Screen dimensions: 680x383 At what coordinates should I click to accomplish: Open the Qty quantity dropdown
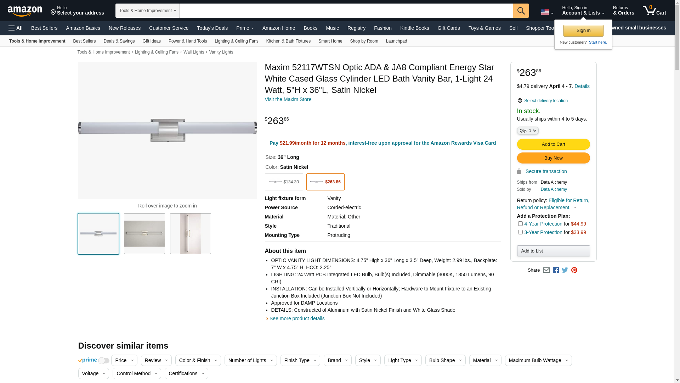(x=527, y=131)
